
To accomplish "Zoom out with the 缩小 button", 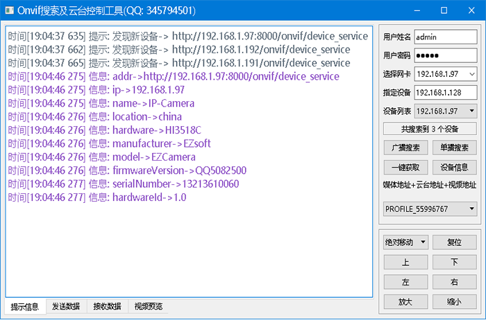I will (x=455, y=301).
